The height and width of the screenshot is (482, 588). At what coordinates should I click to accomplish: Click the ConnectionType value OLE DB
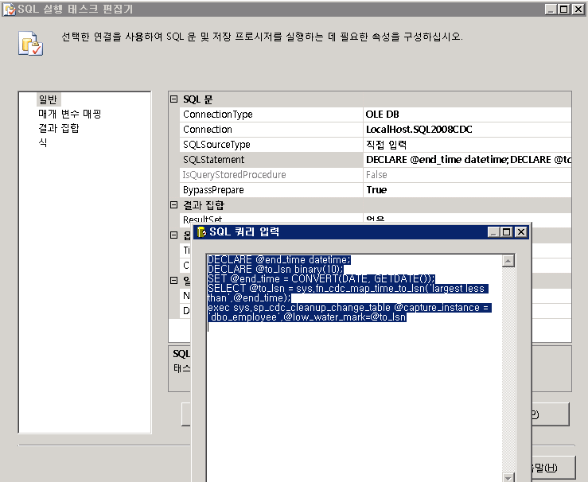coord(467,115)
